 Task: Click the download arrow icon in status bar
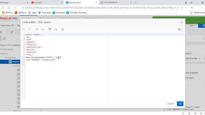pos(189,113)
